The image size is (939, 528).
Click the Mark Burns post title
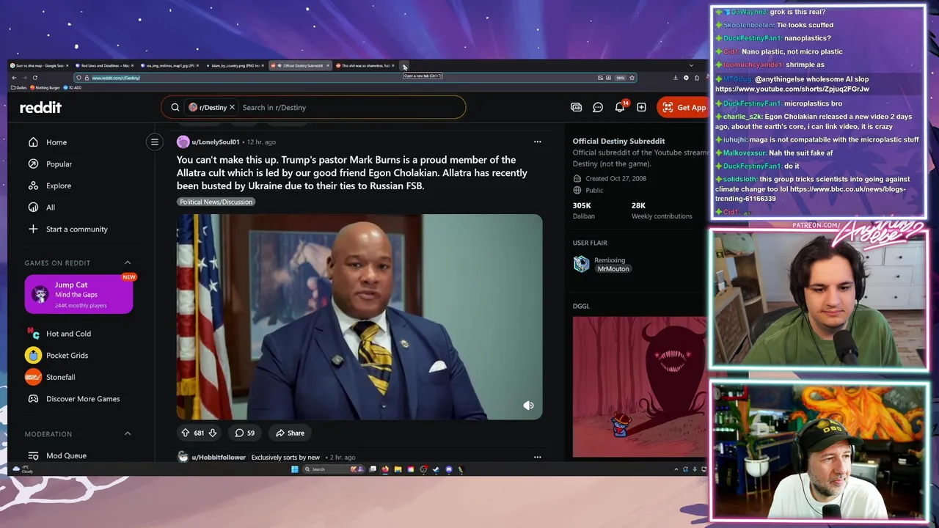pyautogui.click(x=352, y=172)
